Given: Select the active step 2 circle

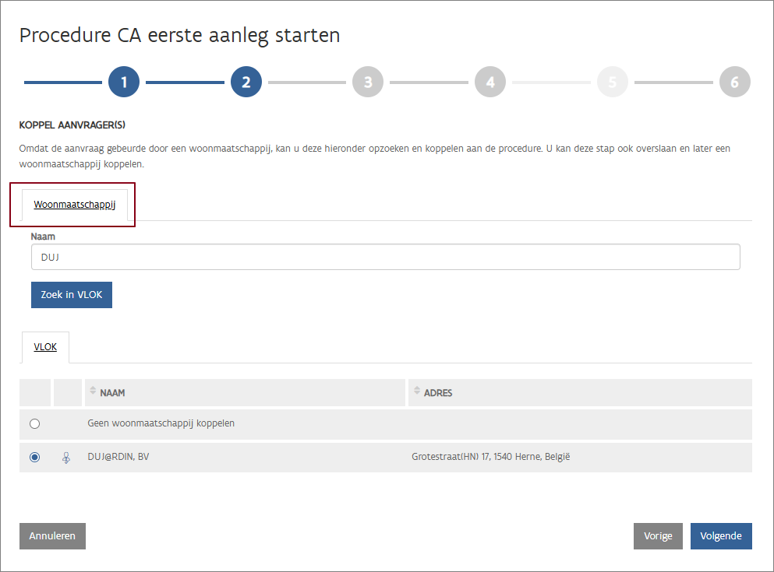Looking at the screenshot, I should point(246,82).
